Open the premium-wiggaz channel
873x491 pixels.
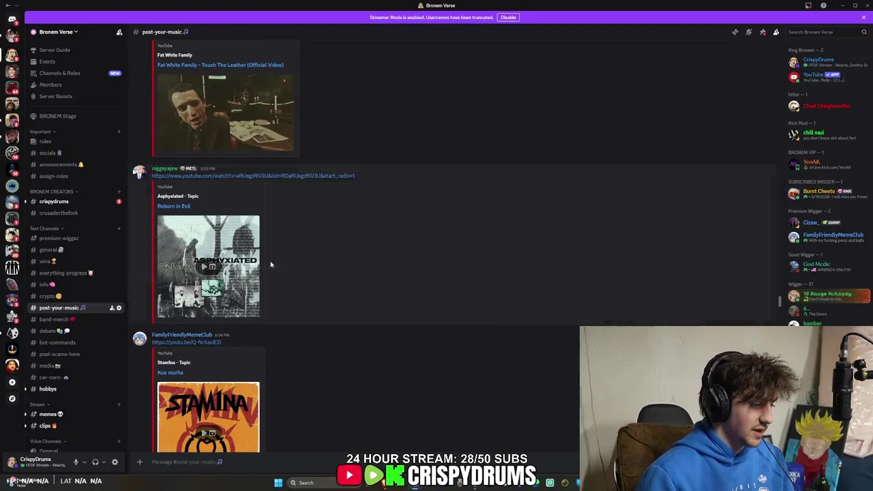pos(59,238)
